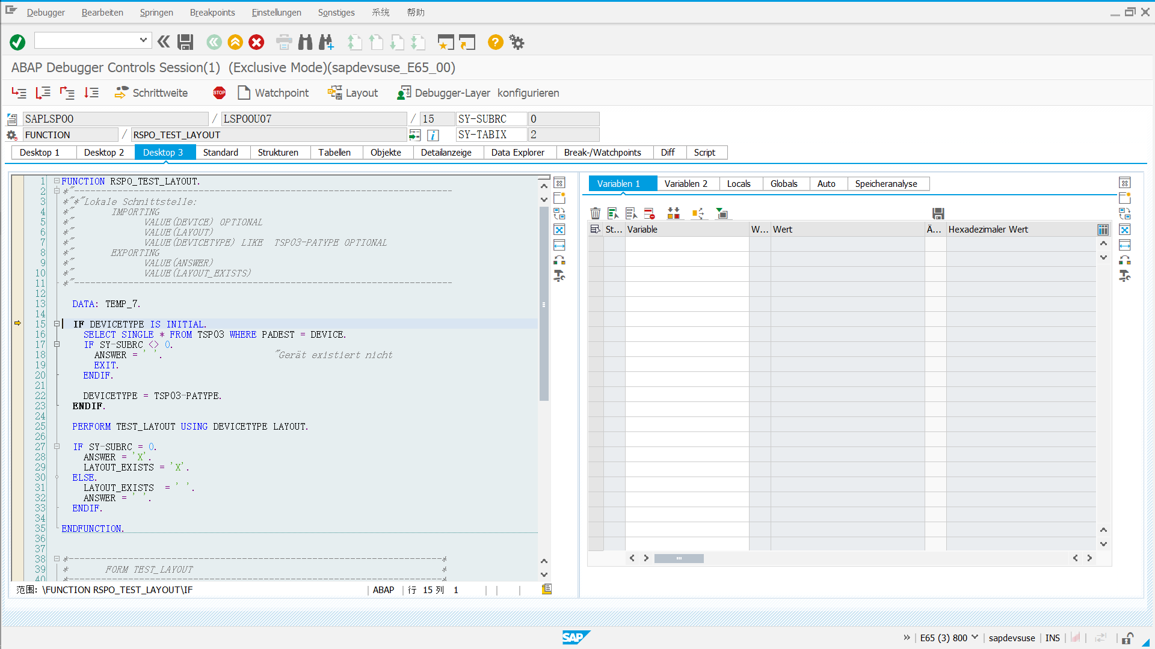Viewport: 1155px width, 649px height.
Task: Click the SY-SUBRC value field
Action: click(x=563, y=118)
